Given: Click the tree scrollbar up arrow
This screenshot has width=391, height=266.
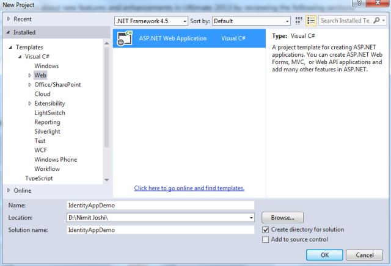Looking at the screenshot, I should click(x=107, y=43).
